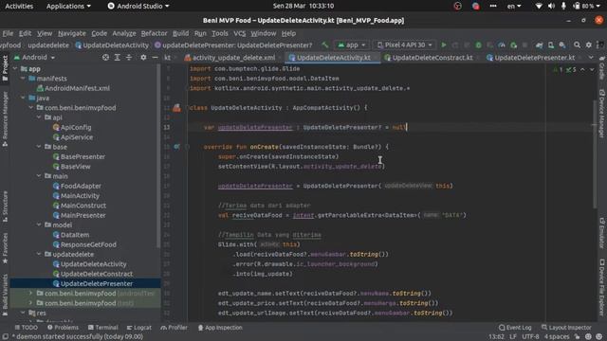This screenshot has height=341, width=607.
Task: Toggle the Emulator side tab on right edge
Action: point(602,234)
